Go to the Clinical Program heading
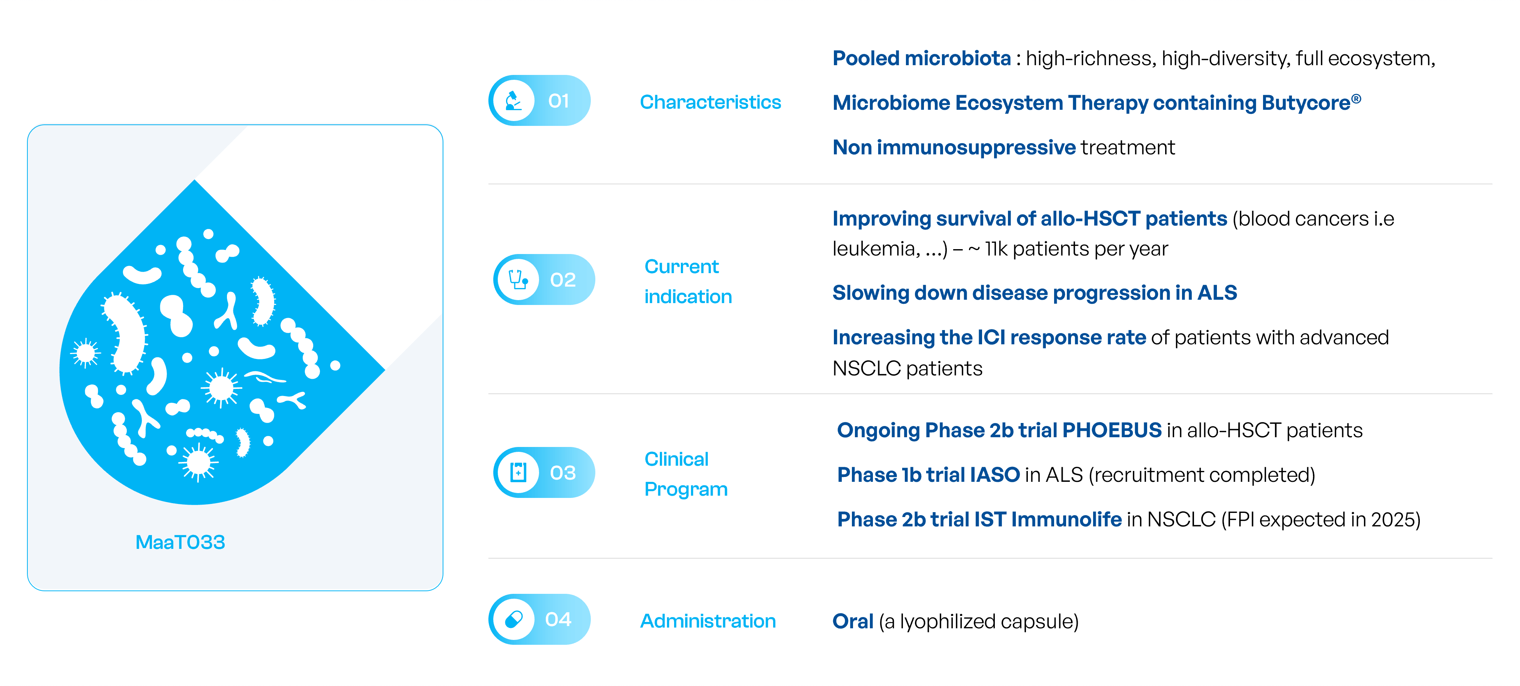Viewport: 1520px width, 686px height. point(685,474)
